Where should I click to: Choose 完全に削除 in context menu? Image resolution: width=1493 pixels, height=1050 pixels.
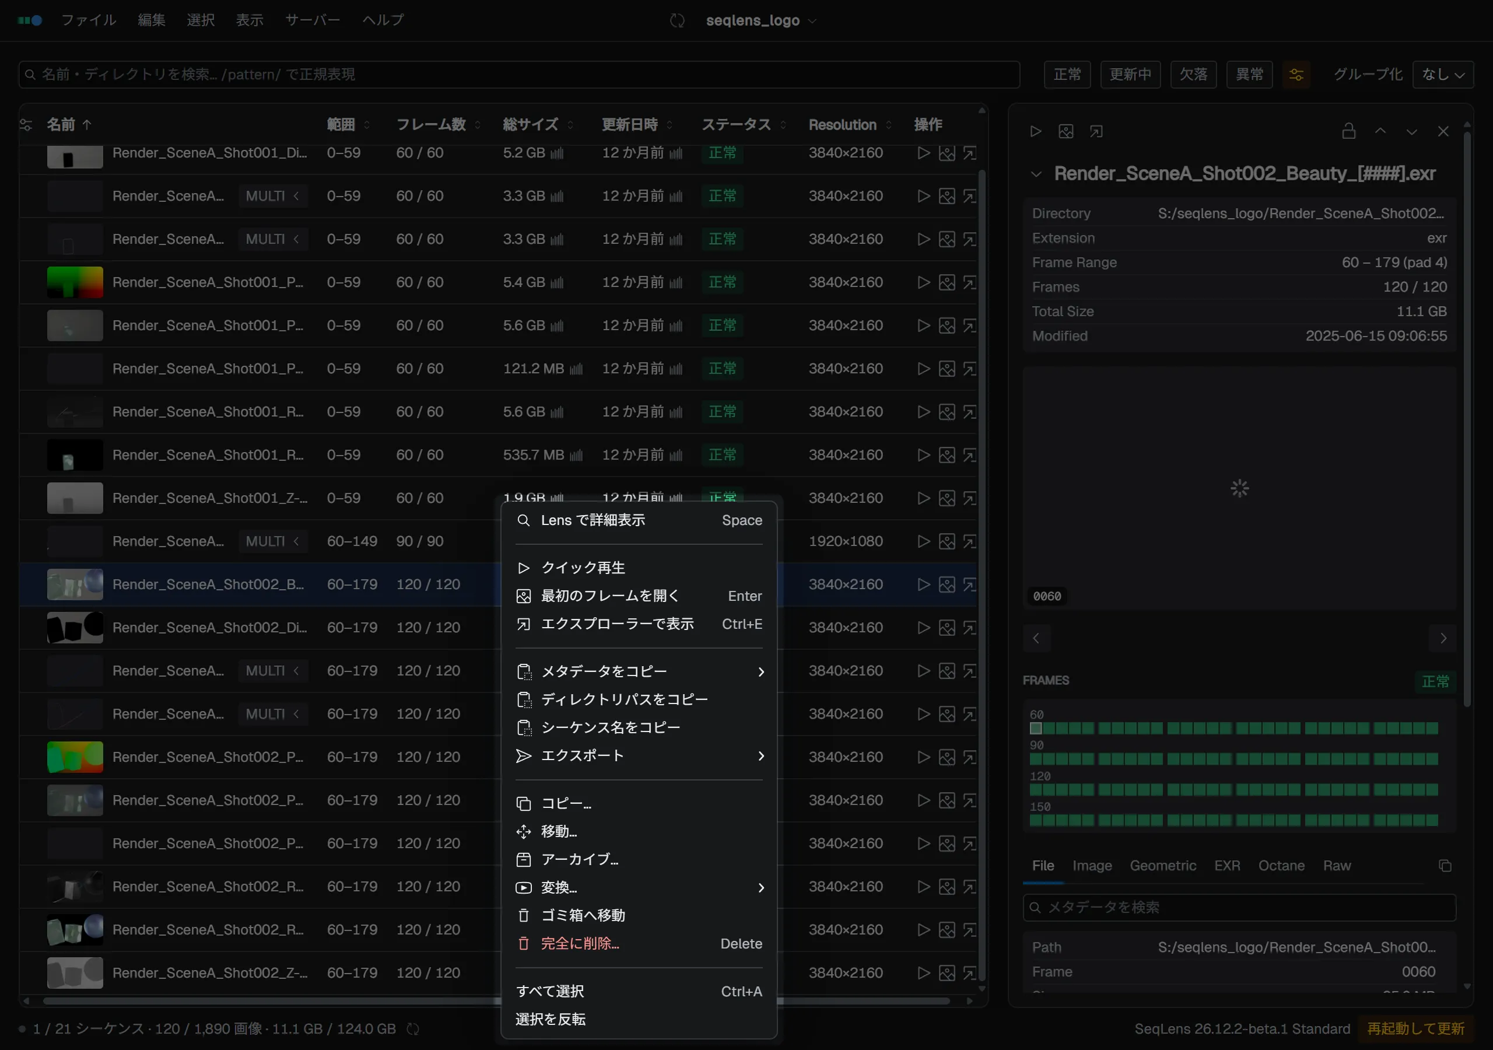coord(639,943)
